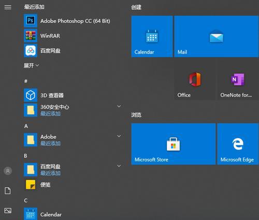The width and height of the screenshot is (259, 220).
Task: Open the Mail tile
Action: 217,36
